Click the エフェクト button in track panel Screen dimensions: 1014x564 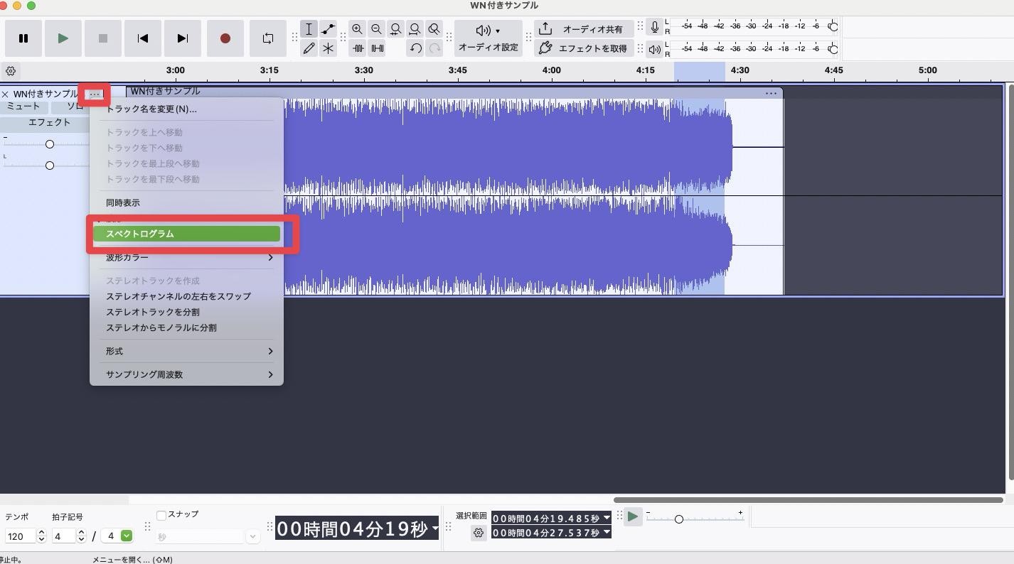[49, 123]
